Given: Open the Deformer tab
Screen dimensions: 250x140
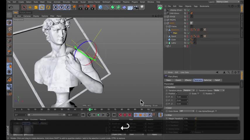Looking at the screenshot, I should (207, 80).
